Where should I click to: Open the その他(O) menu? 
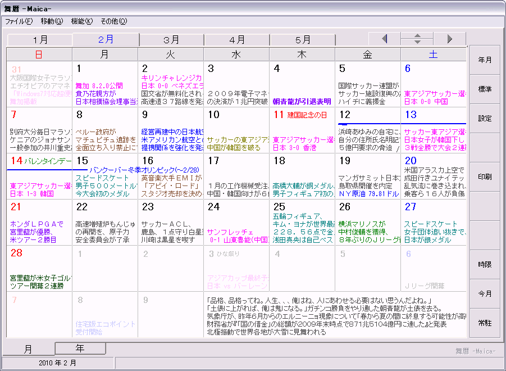tap(113, 21)
